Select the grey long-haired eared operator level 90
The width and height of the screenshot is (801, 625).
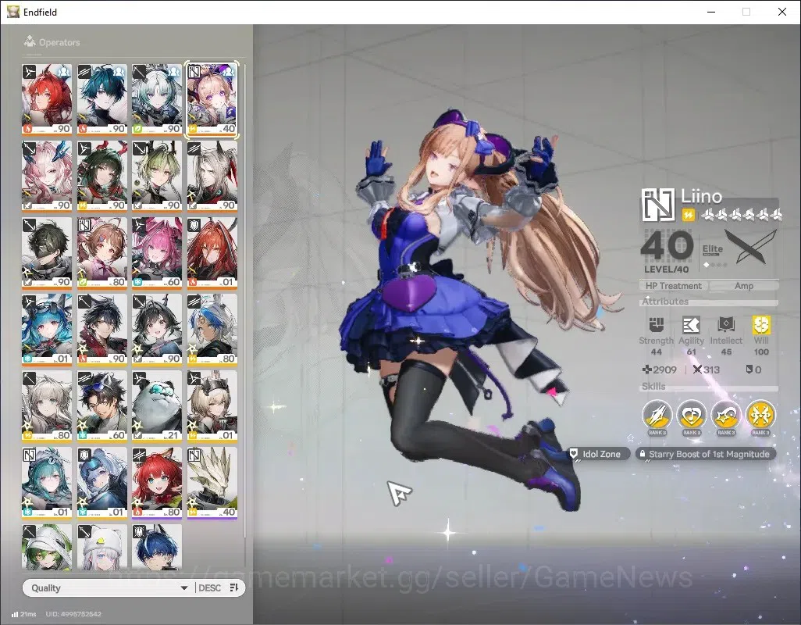tap(212, 176)
